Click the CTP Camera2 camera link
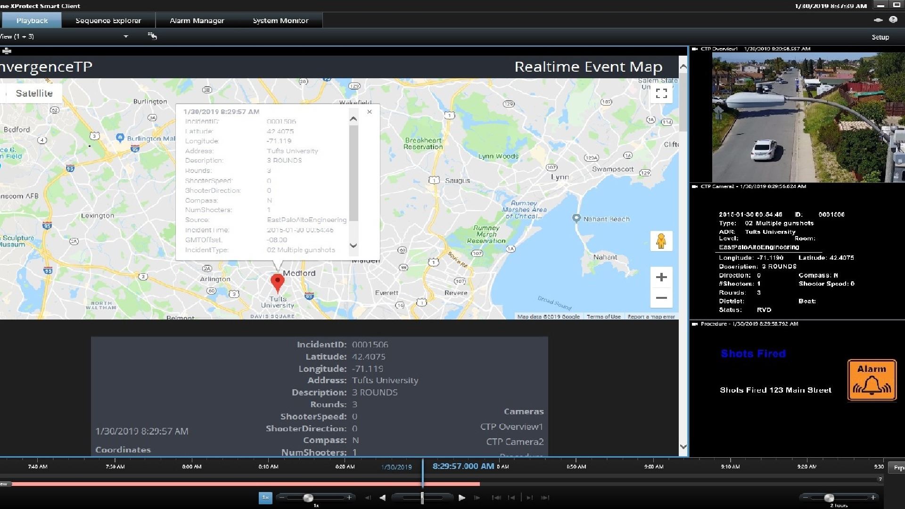905x509 pixels. [x=515, y=442]
